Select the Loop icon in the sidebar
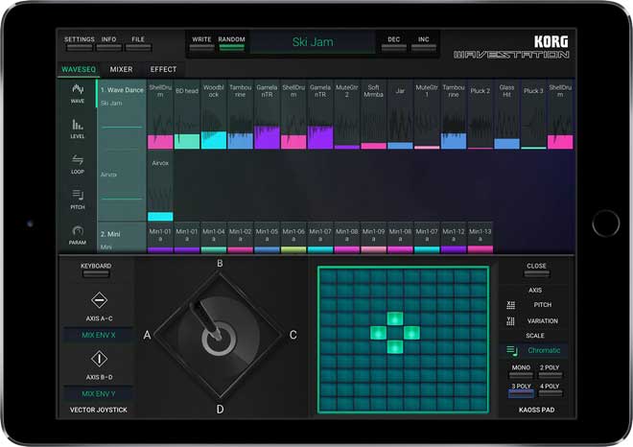The width and height of the screenshot is (633, 447). (77, 163)
